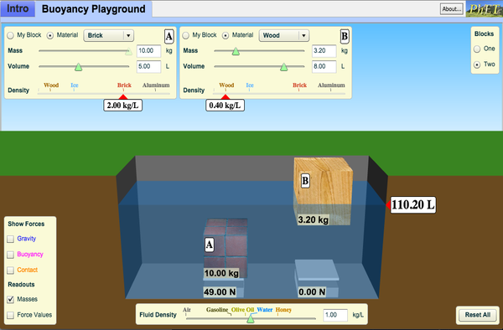The height and width of the screenshot is (330, 503).
Task: Click block B mass slider thumb
Action: tap(236, 51)
